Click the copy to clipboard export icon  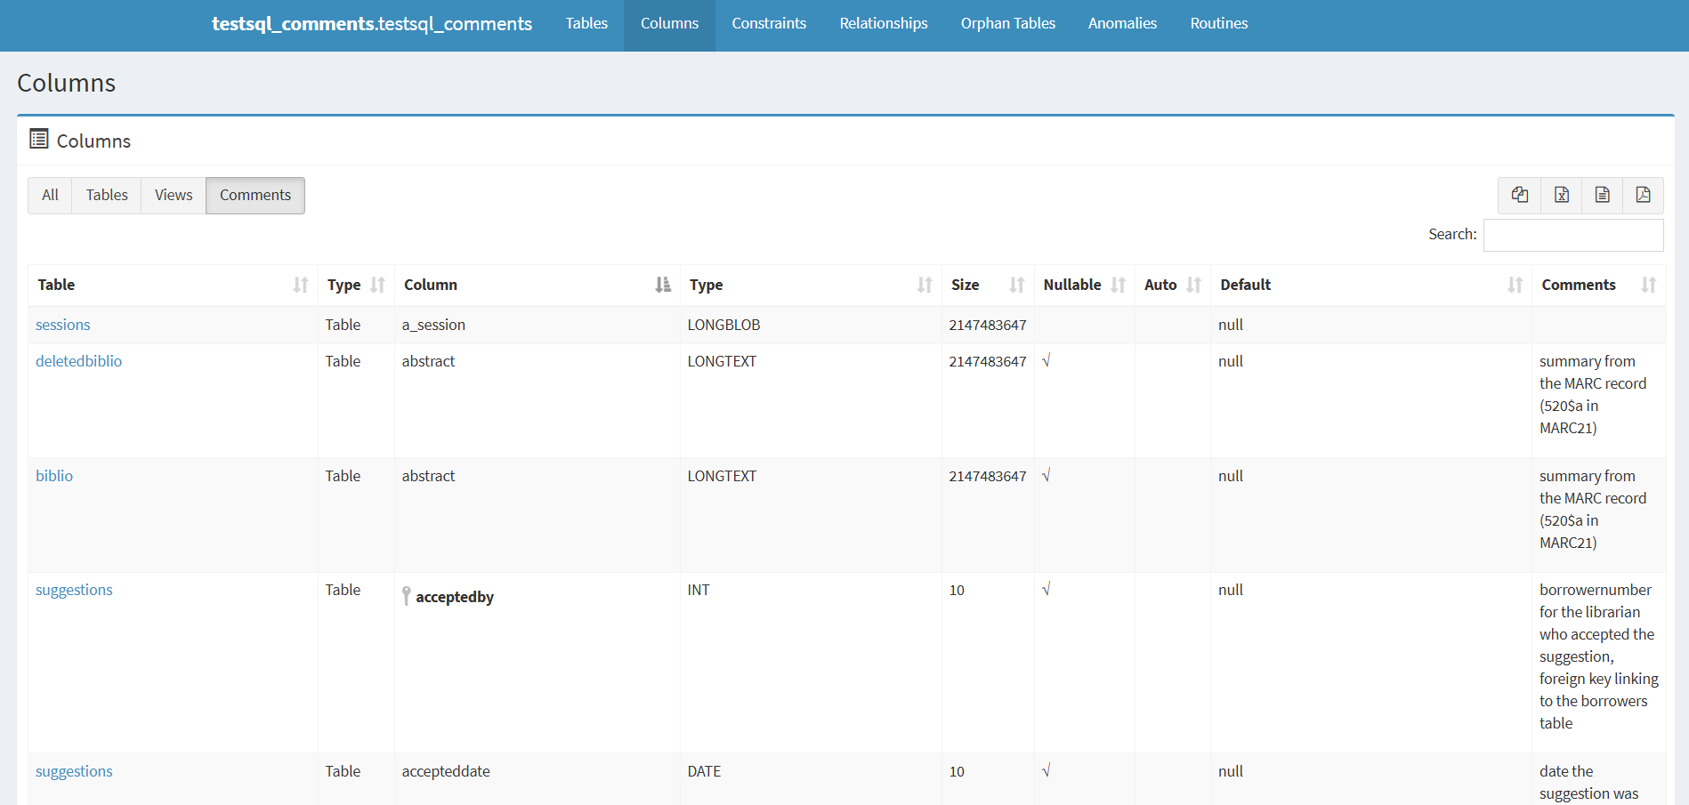point(1519,195)
